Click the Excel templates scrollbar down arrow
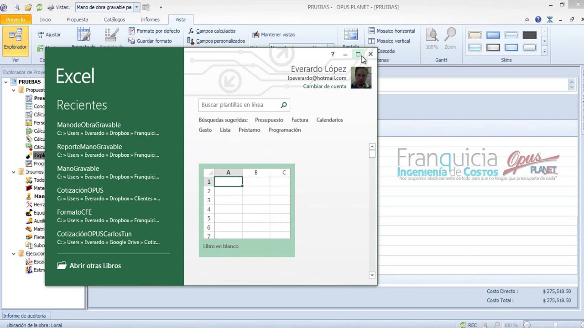 [x=372, y=275]
